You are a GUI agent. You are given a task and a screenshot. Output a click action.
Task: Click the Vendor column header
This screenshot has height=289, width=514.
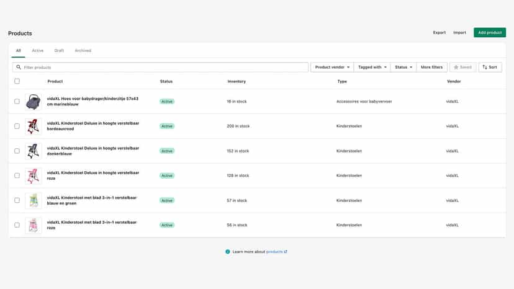coord(454,81)
